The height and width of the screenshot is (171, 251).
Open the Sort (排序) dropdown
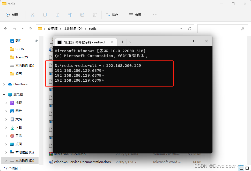tap(114, 15)
